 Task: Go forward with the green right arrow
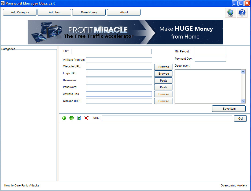(72, 118)
